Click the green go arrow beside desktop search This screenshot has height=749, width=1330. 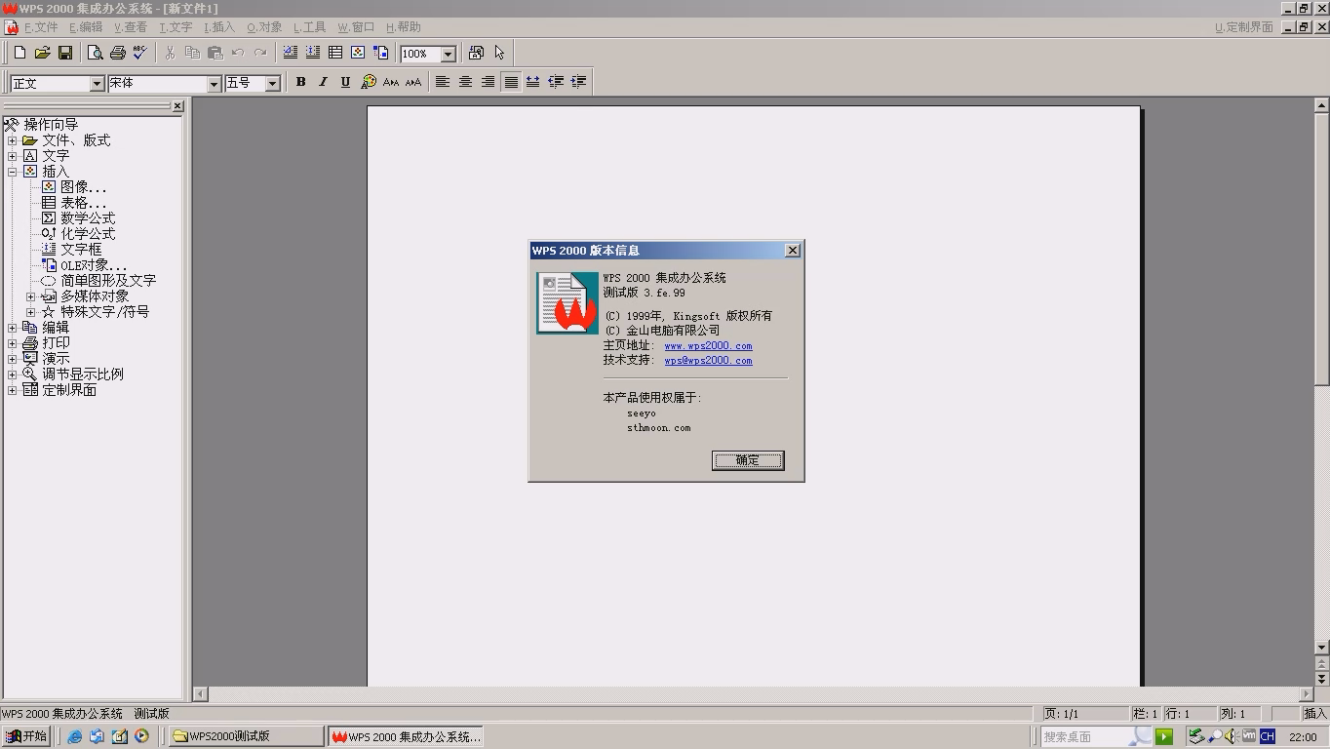pyautogui.click(x=1163, y=736)
